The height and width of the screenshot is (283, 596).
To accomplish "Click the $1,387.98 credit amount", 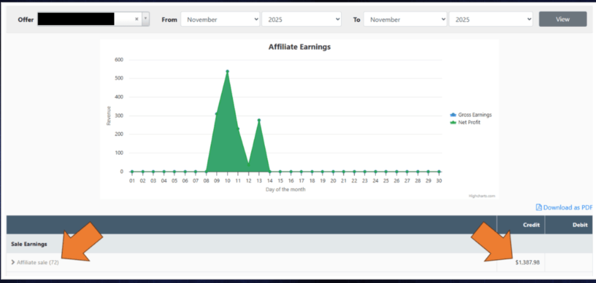I will tap(527, 263).
